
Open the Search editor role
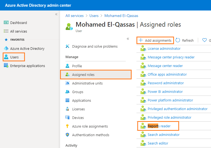pos(158,143)
